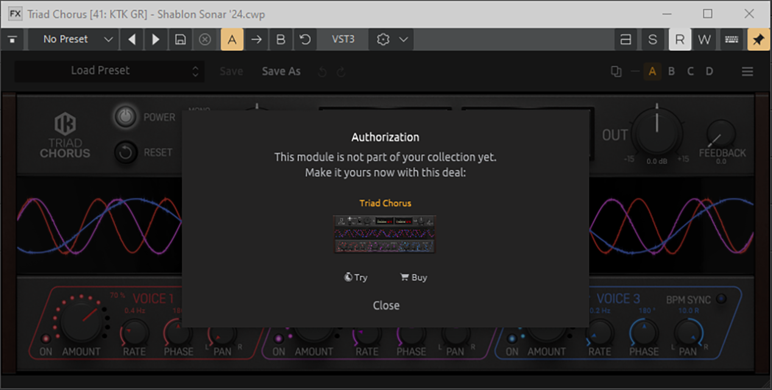Toggle the B compare state button
Screen dimensions: 772x390
tap(281, 40)
